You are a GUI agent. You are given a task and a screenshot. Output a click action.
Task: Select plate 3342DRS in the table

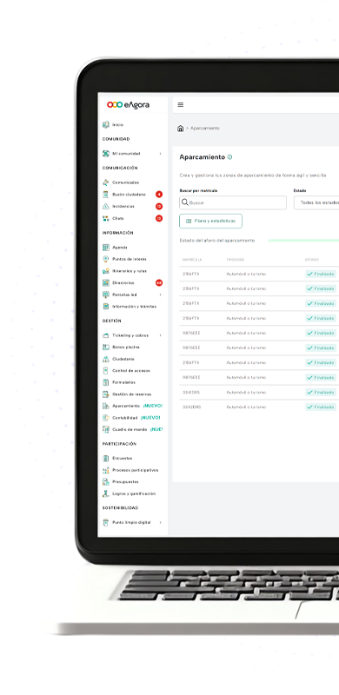191,407
